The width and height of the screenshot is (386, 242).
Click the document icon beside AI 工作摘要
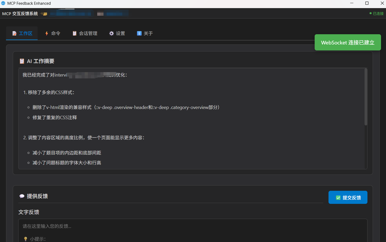(22, 61)
